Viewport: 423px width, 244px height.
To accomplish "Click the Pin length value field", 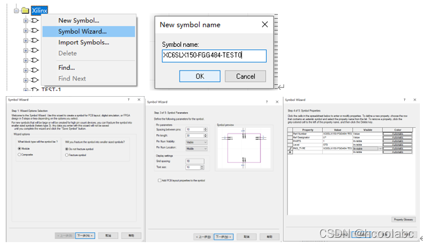I will pyautogui.click(x=195, y=135).
